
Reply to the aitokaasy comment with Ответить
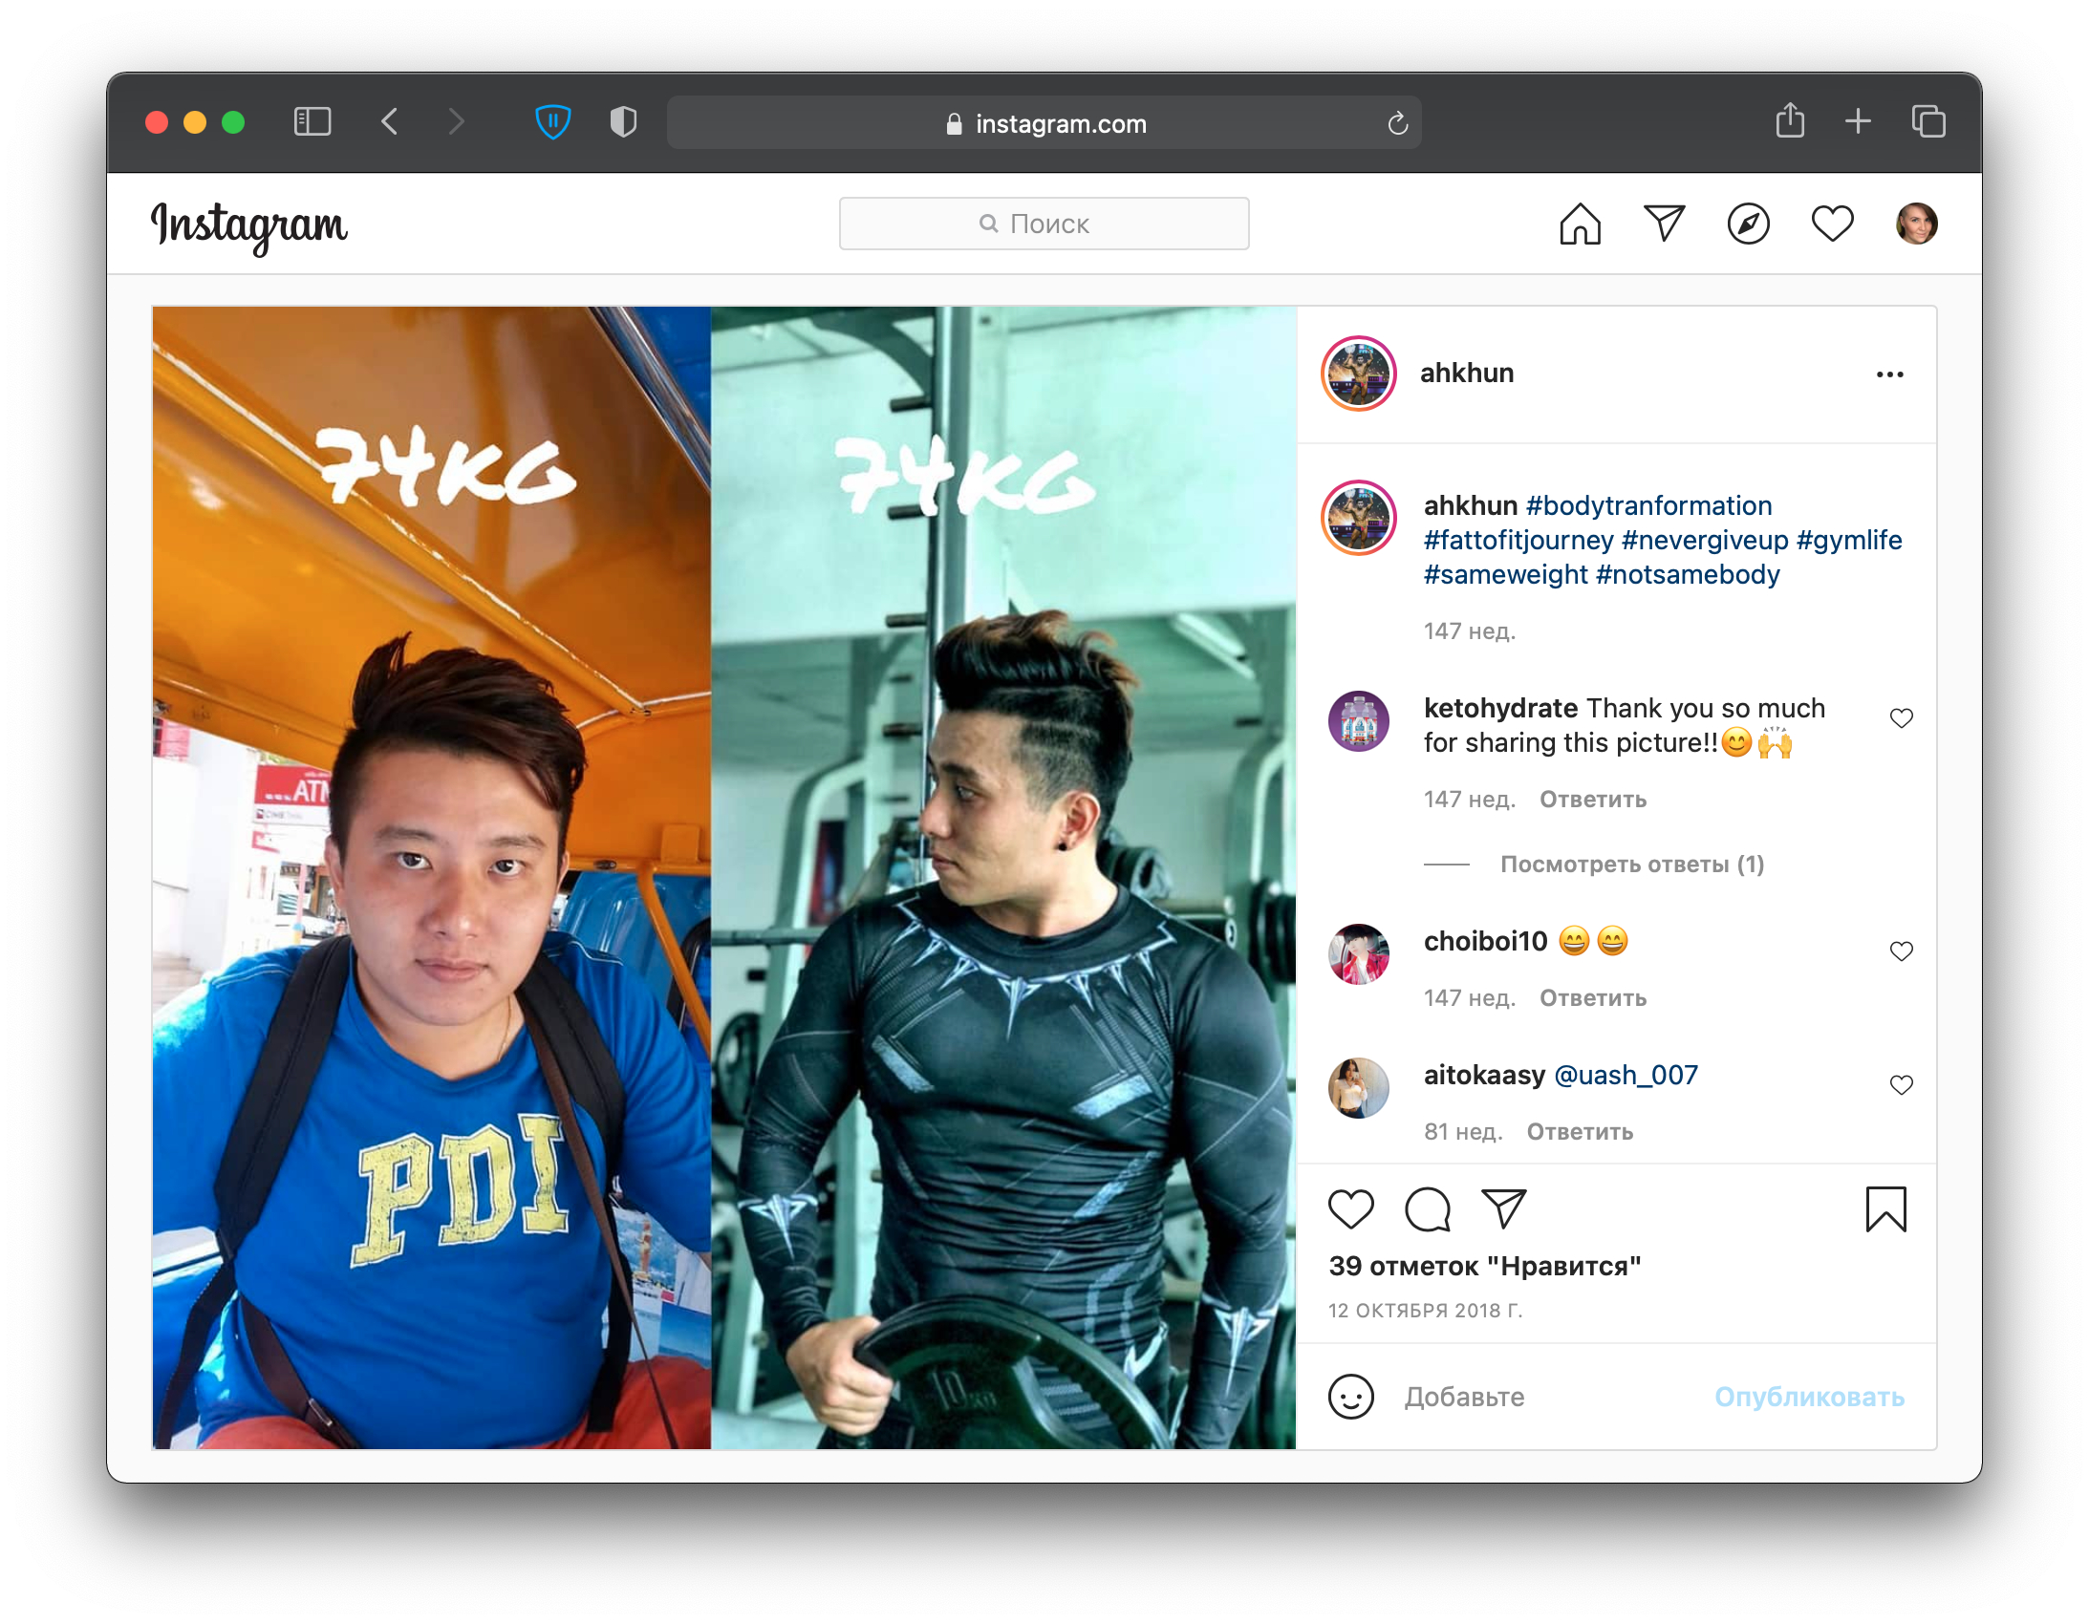pyautogui.click(x=1580, y=1132)
